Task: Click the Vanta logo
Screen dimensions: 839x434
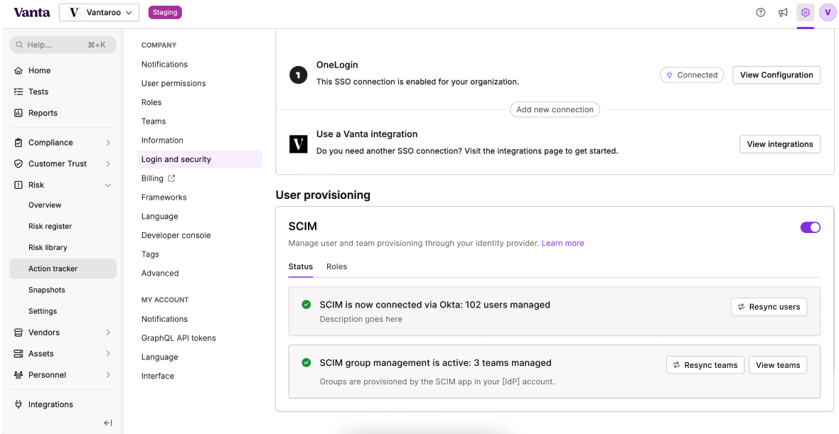Action: coord(31,12)
